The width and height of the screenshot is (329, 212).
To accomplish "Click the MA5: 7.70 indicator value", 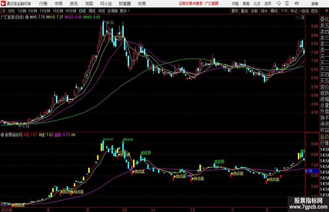I will pos(37,17).
